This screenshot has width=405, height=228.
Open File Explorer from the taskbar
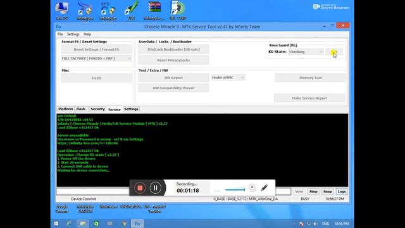pyautogui.click(x=83, y=224)
